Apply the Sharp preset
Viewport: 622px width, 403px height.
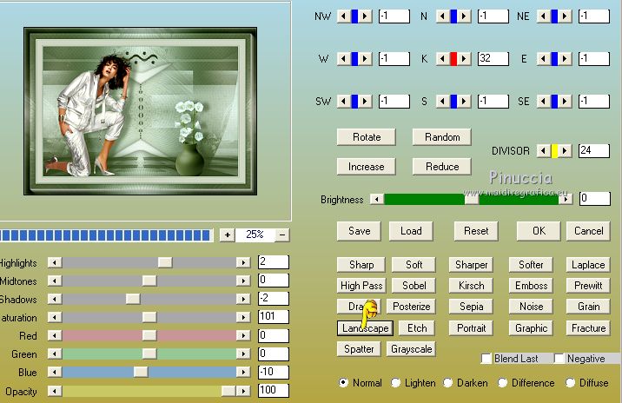point(361,265)
